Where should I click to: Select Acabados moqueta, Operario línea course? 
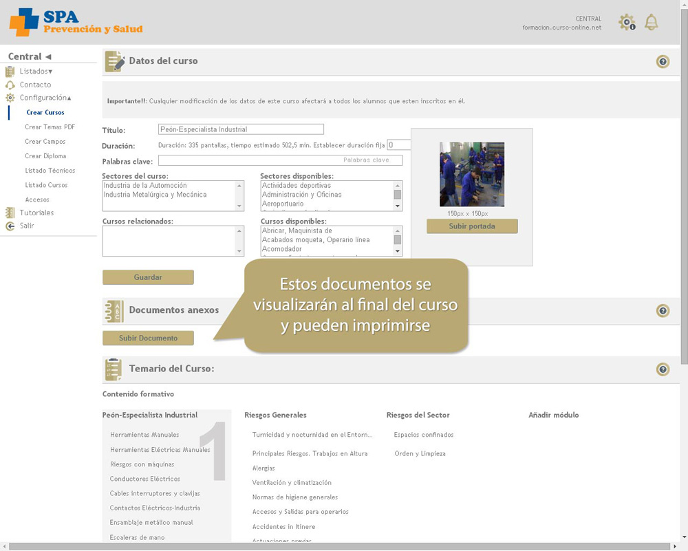point(316,240)
